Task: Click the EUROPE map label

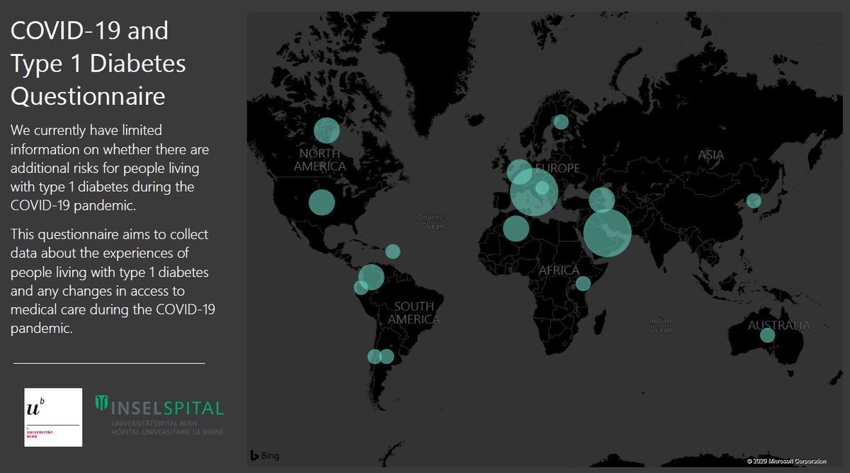Action: tap(557, 169)
